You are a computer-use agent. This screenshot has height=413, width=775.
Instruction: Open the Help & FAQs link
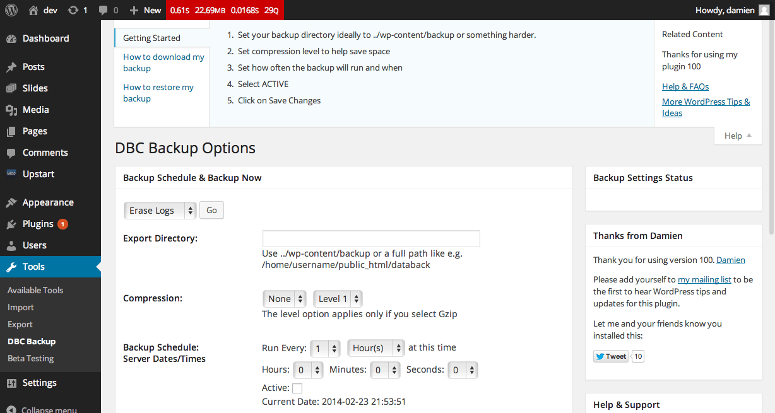click(685, 86)
